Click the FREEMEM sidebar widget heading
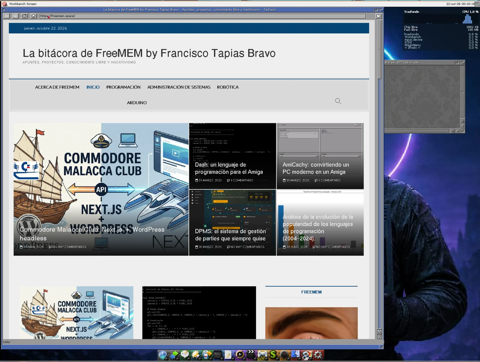This screenshot has width=480, height=362. click(x=311, y=292)
